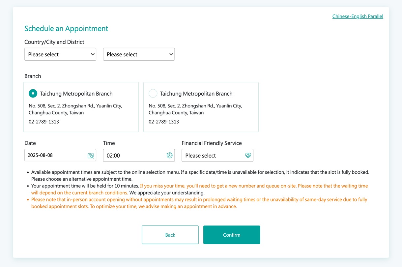
Task: Click the branch name label beside the checked radio
Action: click(x=76, y=94)
